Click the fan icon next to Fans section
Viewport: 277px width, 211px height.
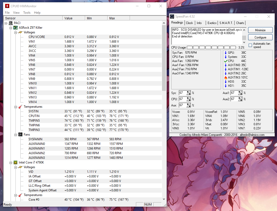[20, 134]
